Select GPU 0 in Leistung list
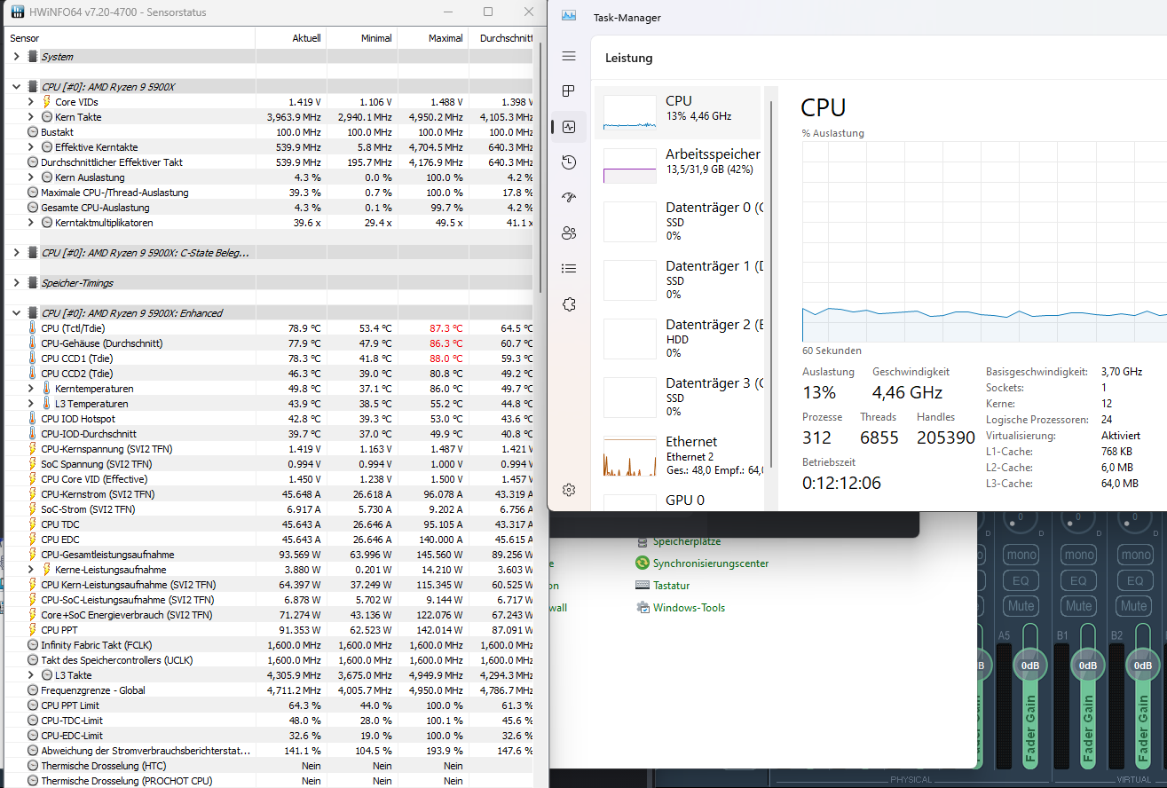Viewport: 1167px width, 788px height. (x=678, y=500)
